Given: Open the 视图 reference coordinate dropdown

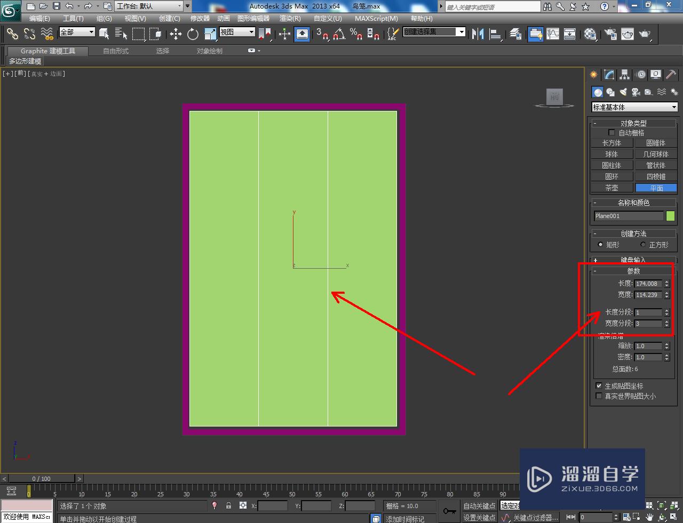Looking at the screenshot, I should click(x=237, y=32).
